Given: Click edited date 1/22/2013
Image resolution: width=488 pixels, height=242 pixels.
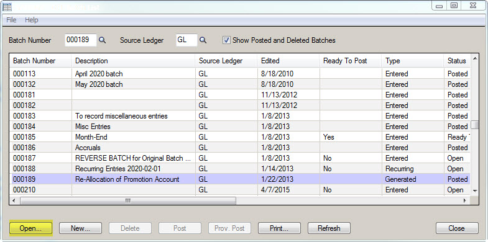Looking at the screenshot, I should click(277, 179).
